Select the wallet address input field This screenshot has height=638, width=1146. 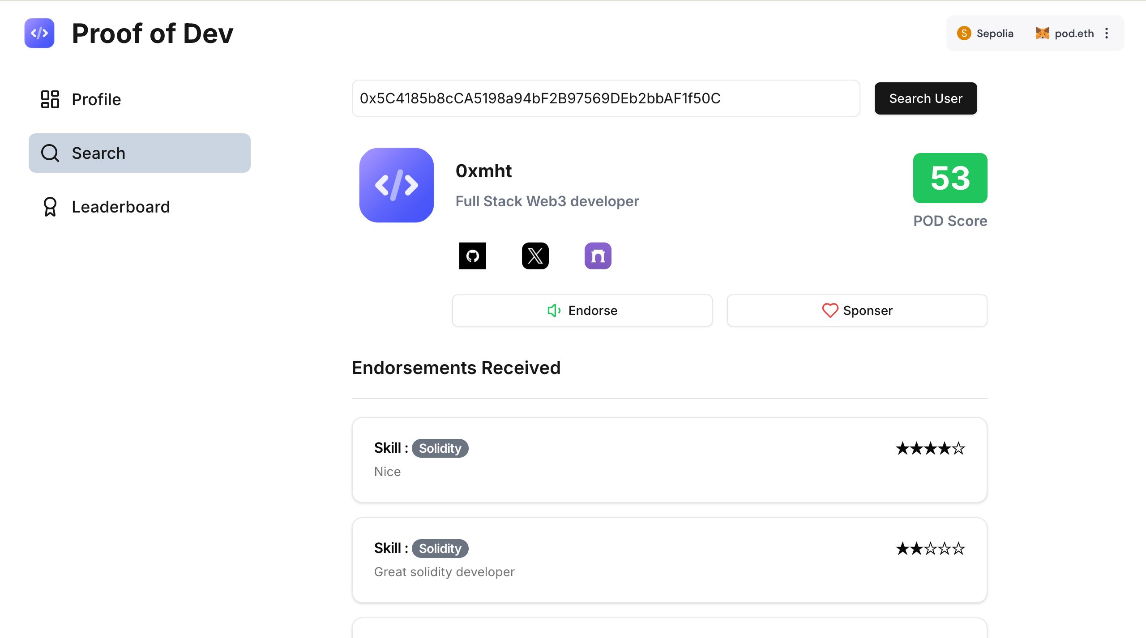(x=606, y=98)
